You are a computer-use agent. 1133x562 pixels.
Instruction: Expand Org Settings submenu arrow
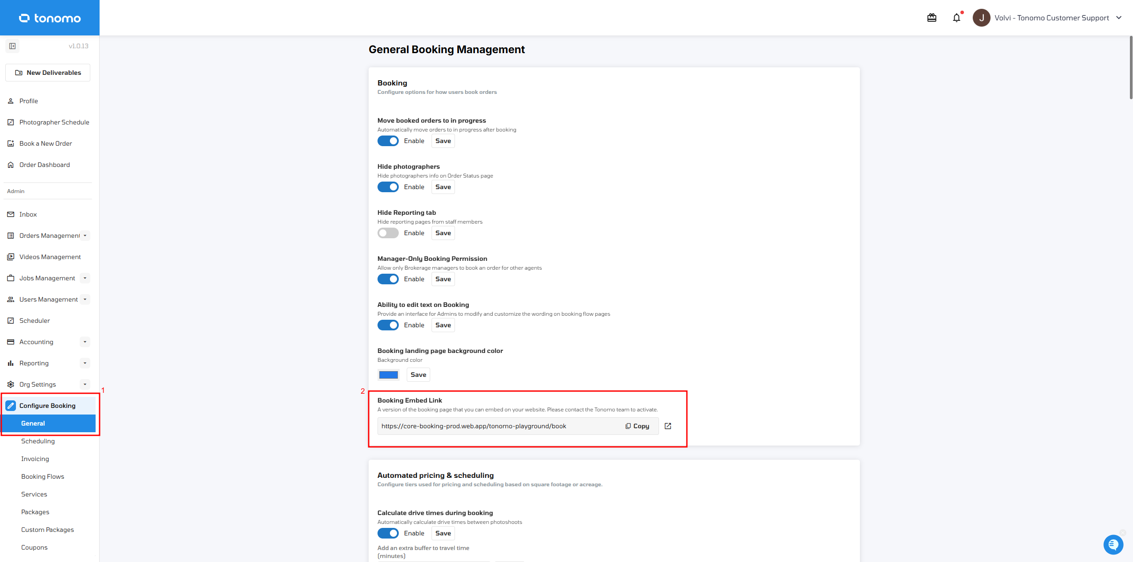pos(85,384)
